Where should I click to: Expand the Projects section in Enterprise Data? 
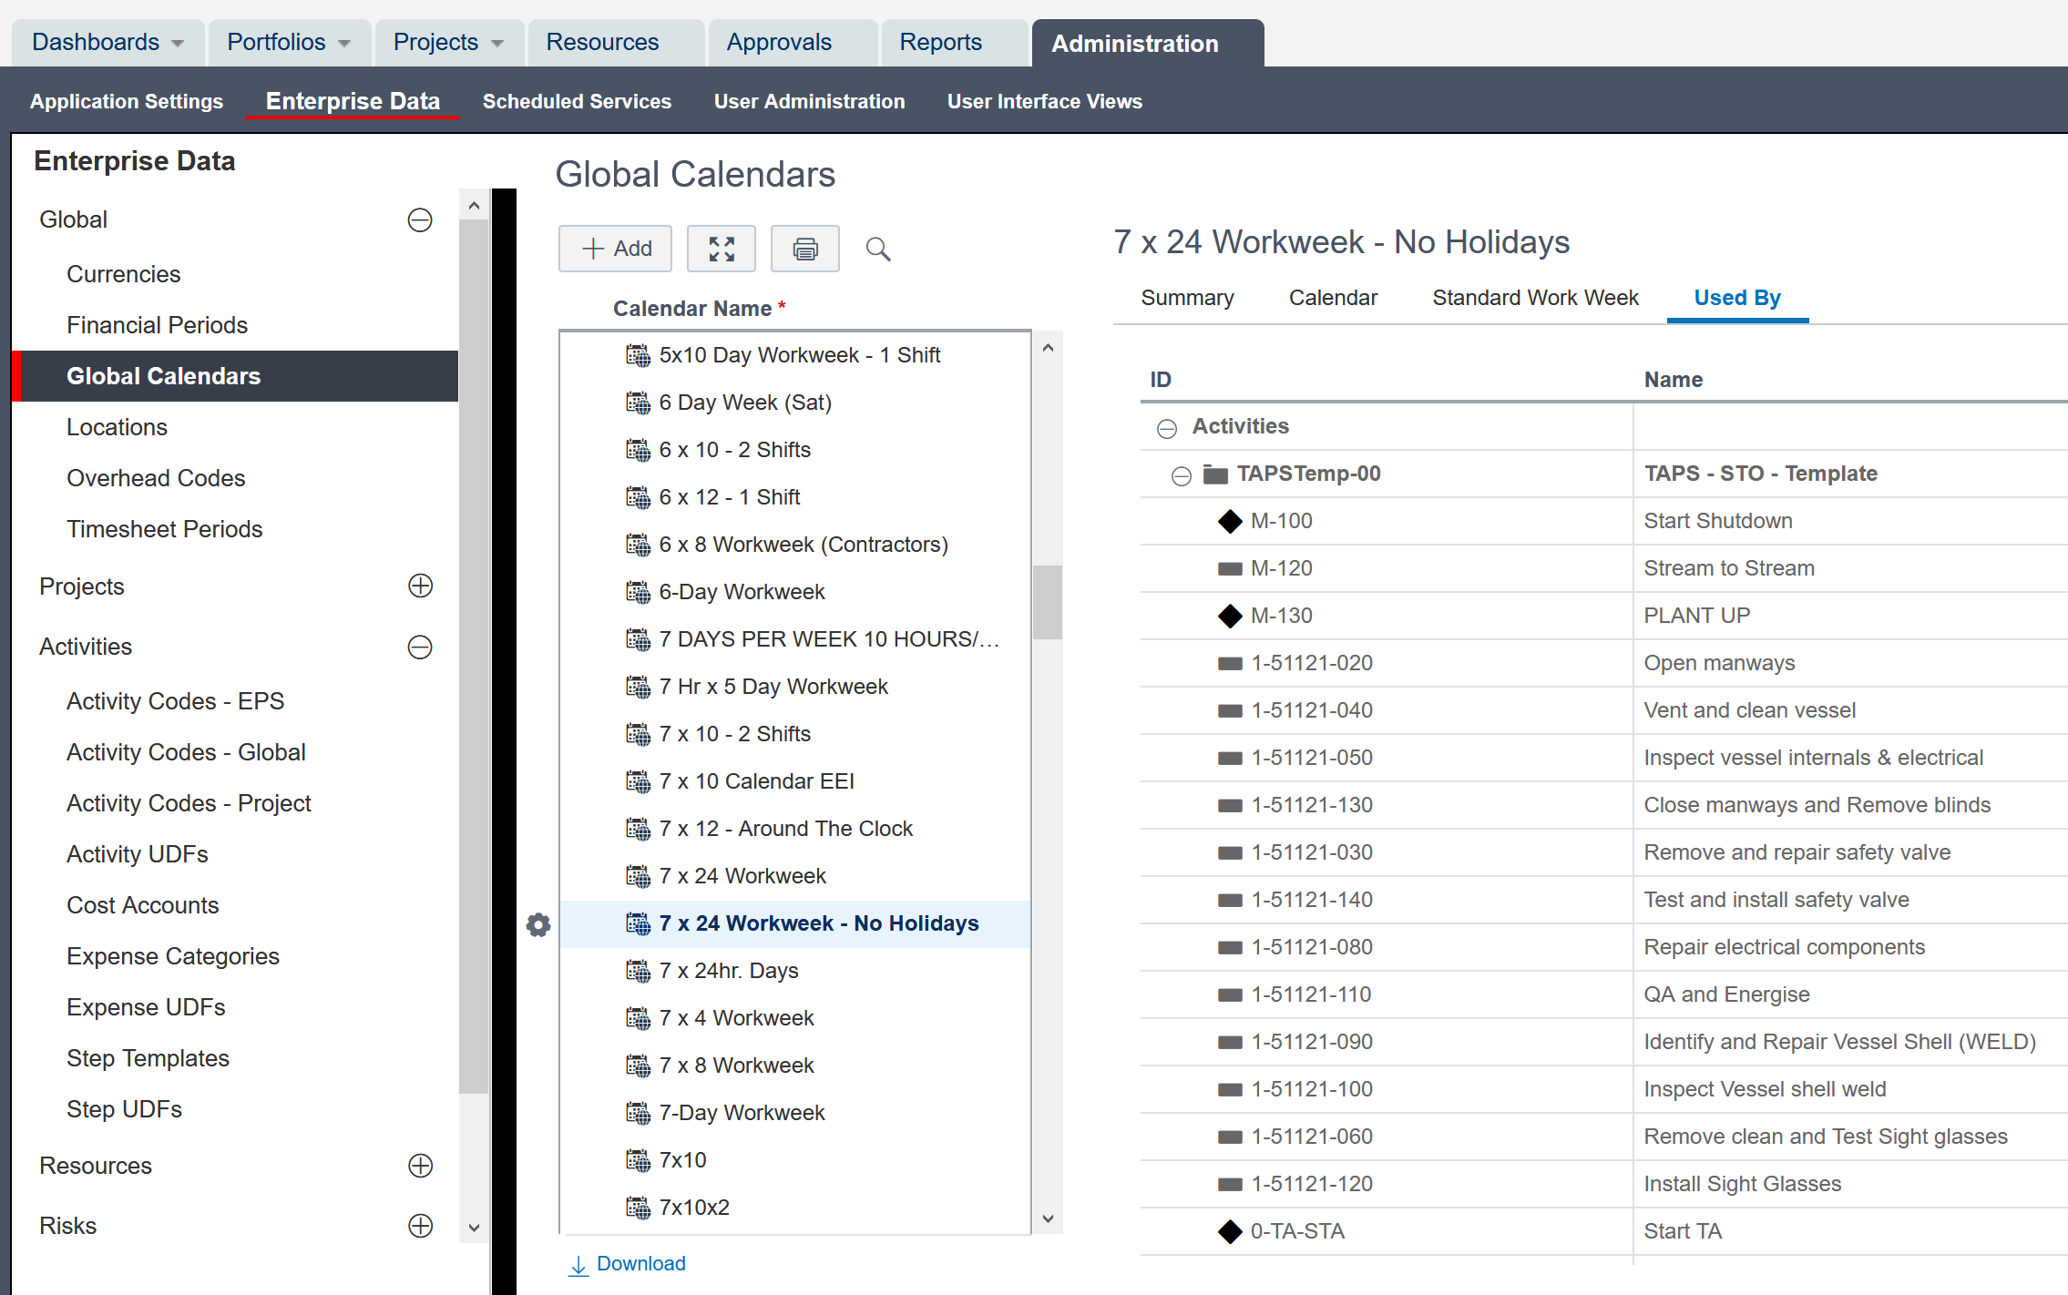click(x=420, y=586)
